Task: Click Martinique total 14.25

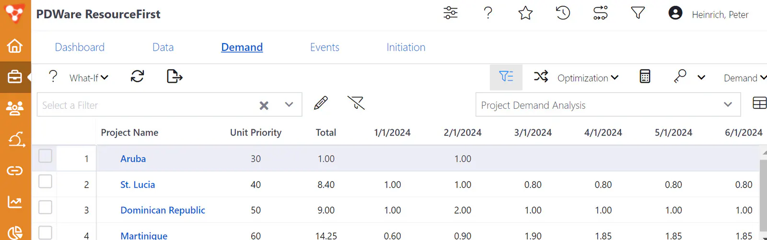Action: pos(326,236)
